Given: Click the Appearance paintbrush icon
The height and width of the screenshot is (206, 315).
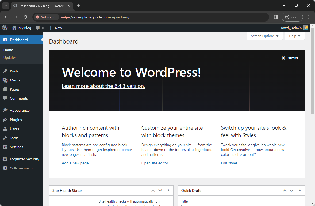Looking at the screenshot, I should coord(5,110).
